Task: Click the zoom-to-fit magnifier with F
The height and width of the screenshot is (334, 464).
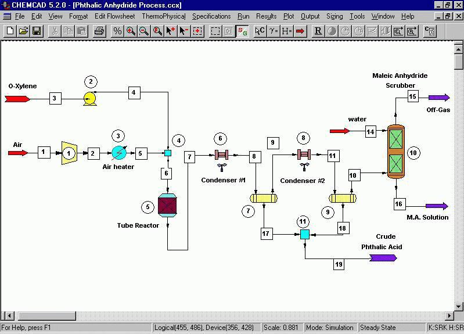Action: (157, 31)
